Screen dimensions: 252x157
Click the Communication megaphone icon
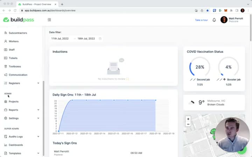click(6, 75)
